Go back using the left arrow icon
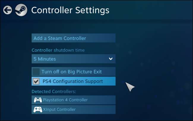The height and width of the screenshot is (121, 193). (x=7, y=10)
